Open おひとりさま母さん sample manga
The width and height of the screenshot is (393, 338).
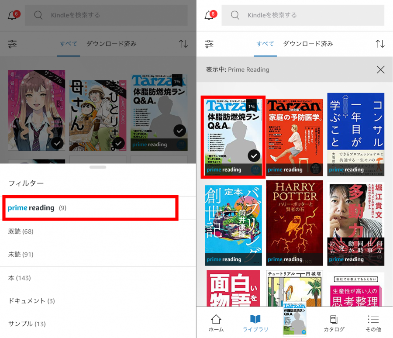click(98, 115)
